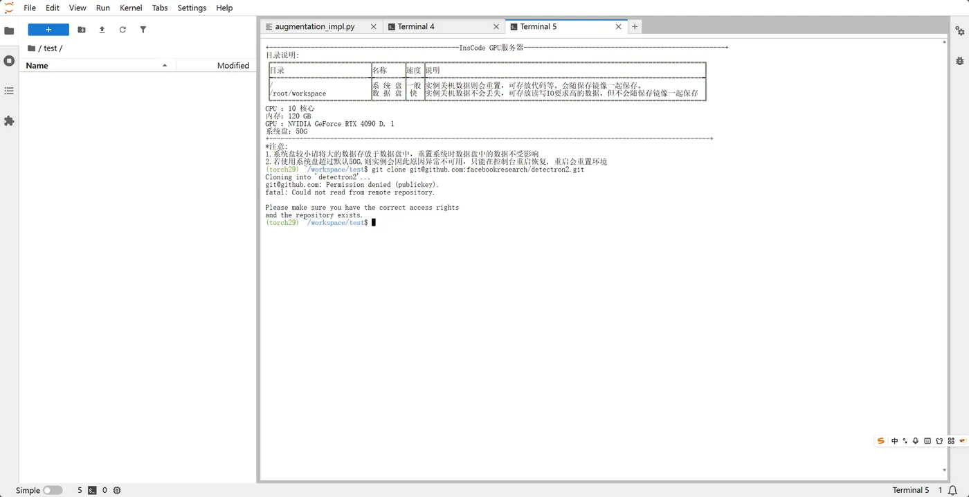Viewport: 969px width, 497px height.
Task: Open the Property Inspector gears icon
Action: [x=959, y=30]
